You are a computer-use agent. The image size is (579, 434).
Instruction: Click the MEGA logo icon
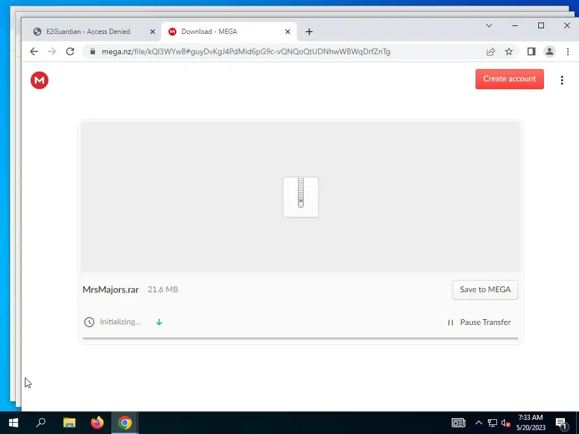[x=40, y=80]
